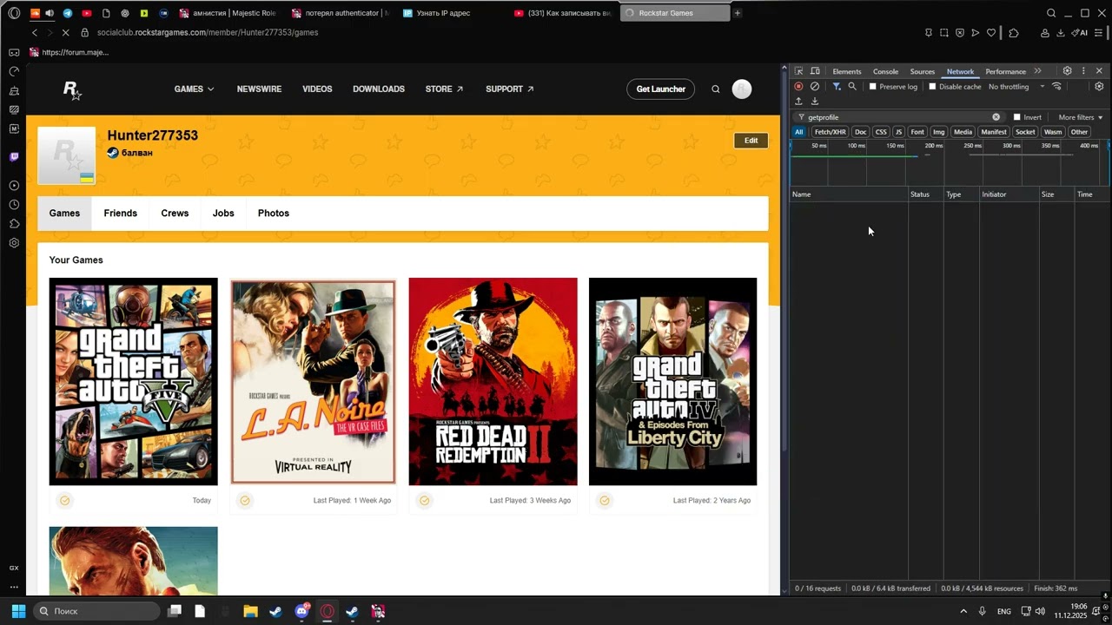
Task: Click the DevTools inspect element picker icon
Action: click(798, 71)
